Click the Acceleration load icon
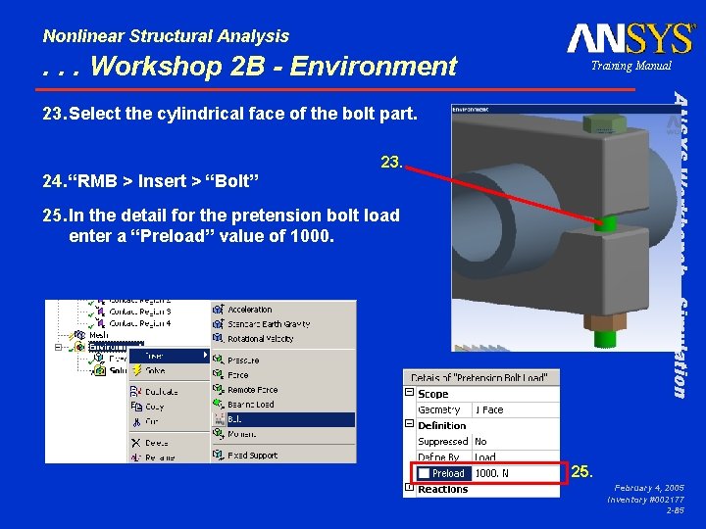The image size is (706, 529). pos(219,309)
